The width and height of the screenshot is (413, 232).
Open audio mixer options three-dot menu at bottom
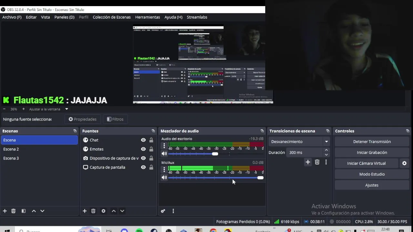(x=173, y=211)
